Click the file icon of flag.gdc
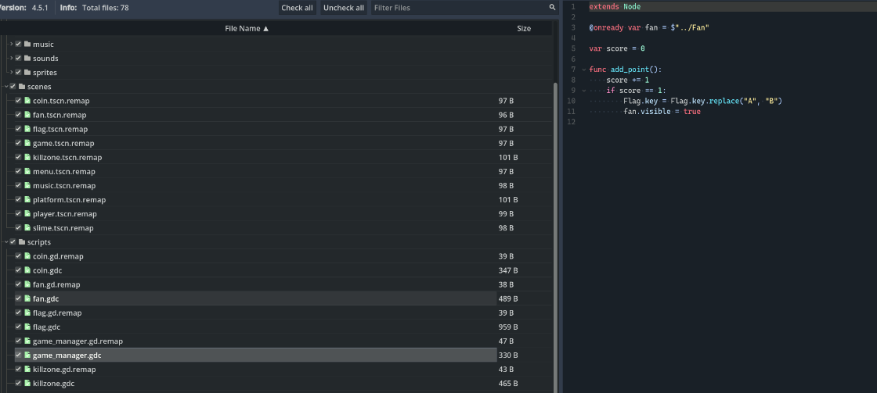Image resolution: width=877 pixels, height=393 pixels. click(x=27, y=327)
